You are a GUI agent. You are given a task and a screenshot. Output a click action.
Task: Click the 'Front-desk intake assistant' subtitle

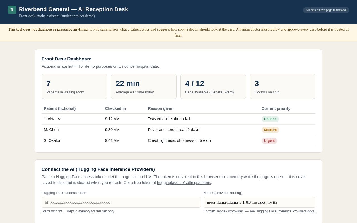(x=57, y=16)
